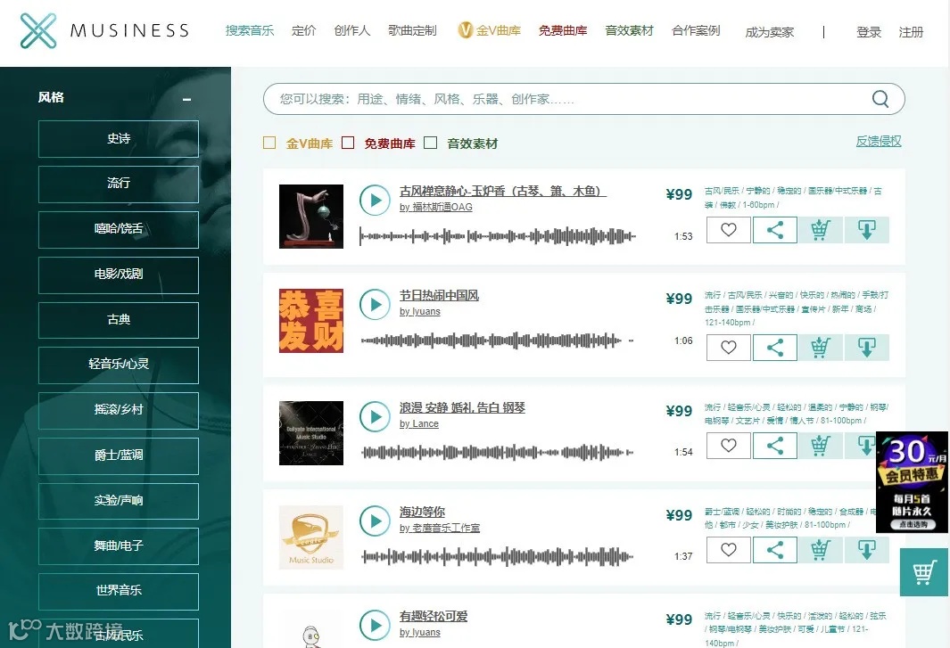Open the floating cart at bottom right
The height and width of the screenshot is (648, 950).
pos(924,573)
